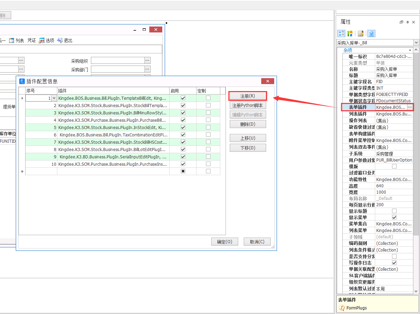Viewport: 420px width, 314px height.
Task: Close the 属性 panel with its X icon
Action: click(x=413, y=22)
